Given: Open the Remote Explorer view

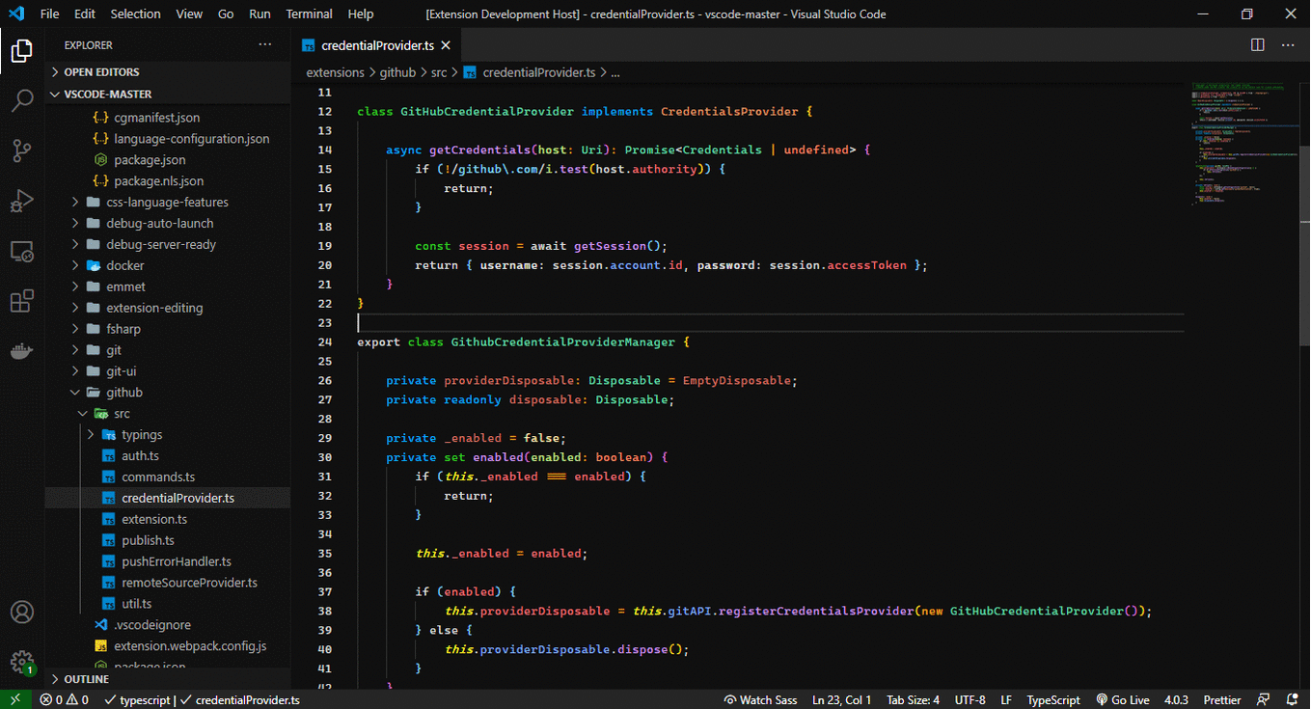Looking at the screenshot, I should coord(21,251).
